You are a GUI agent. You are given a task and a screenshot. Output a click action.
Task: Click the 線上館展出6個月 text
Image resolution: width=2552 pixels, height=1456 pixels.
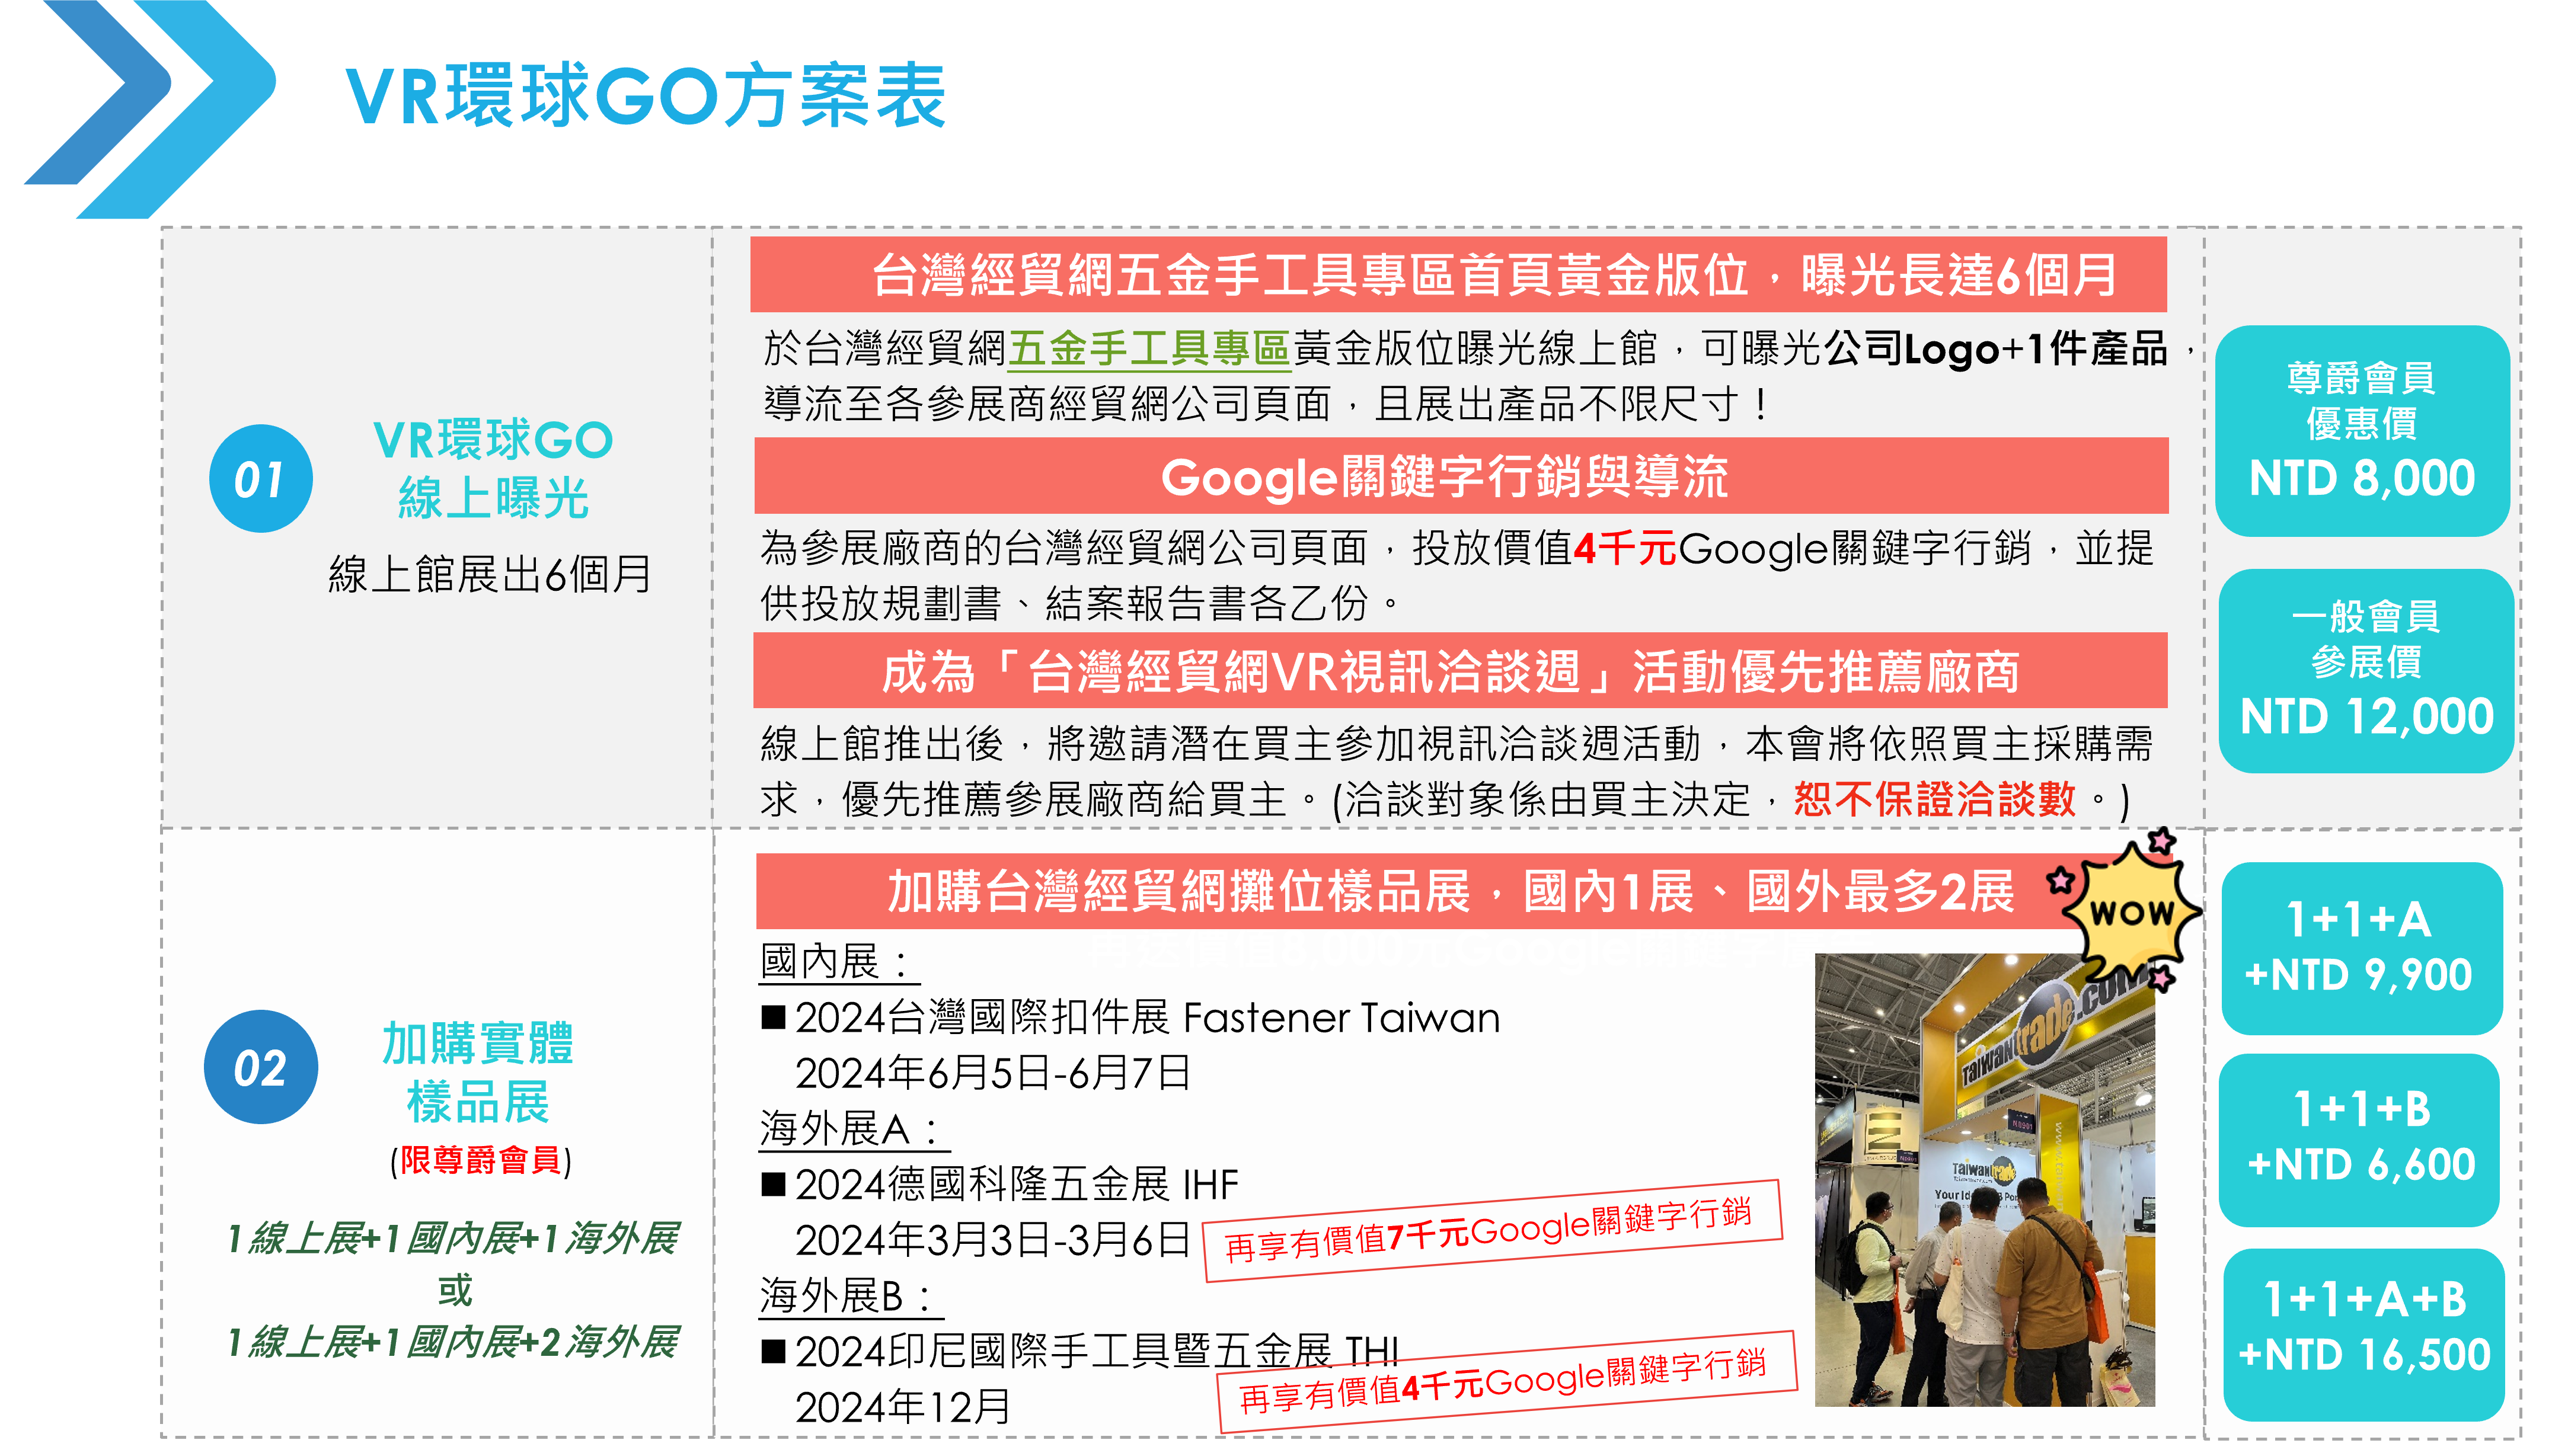click(x=490, y=574)
